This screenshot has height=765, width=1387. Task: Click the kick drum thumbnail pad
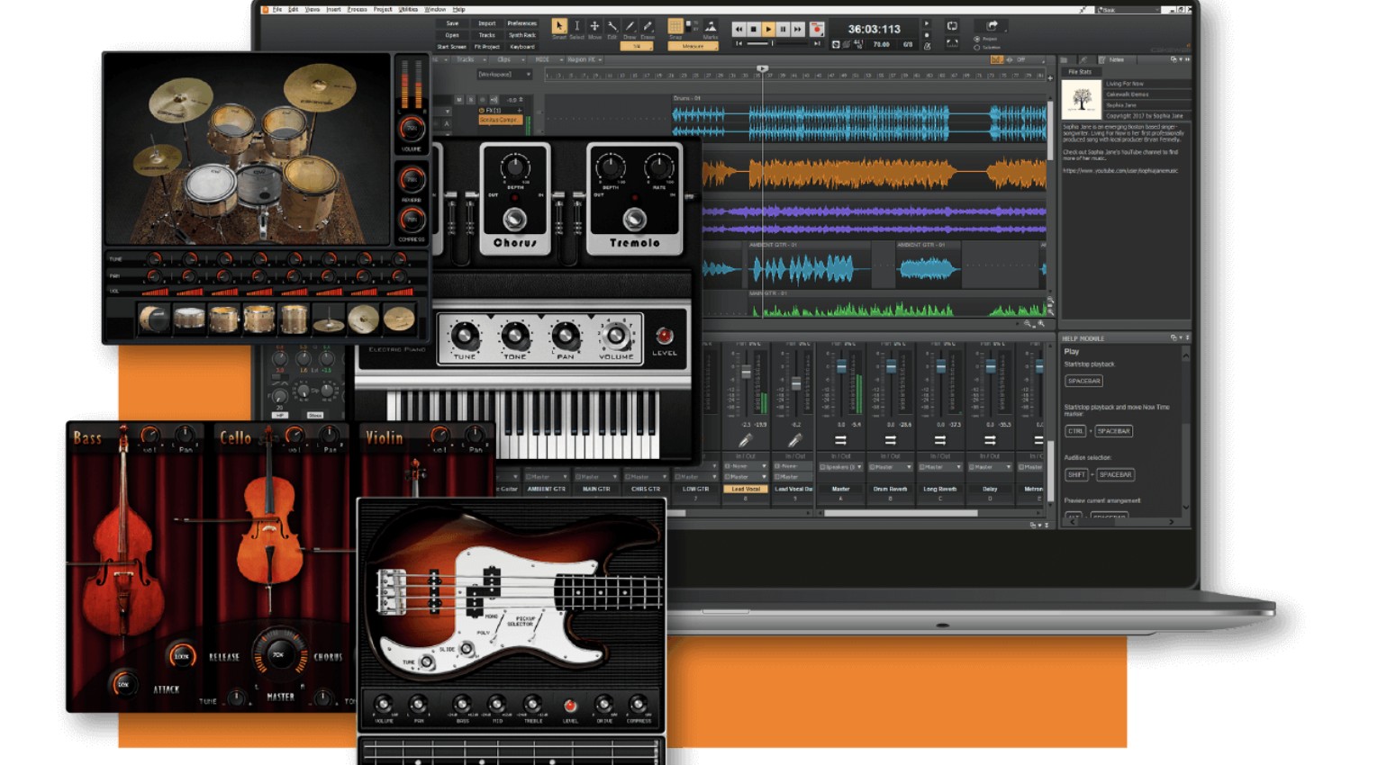tap(154, 319)
